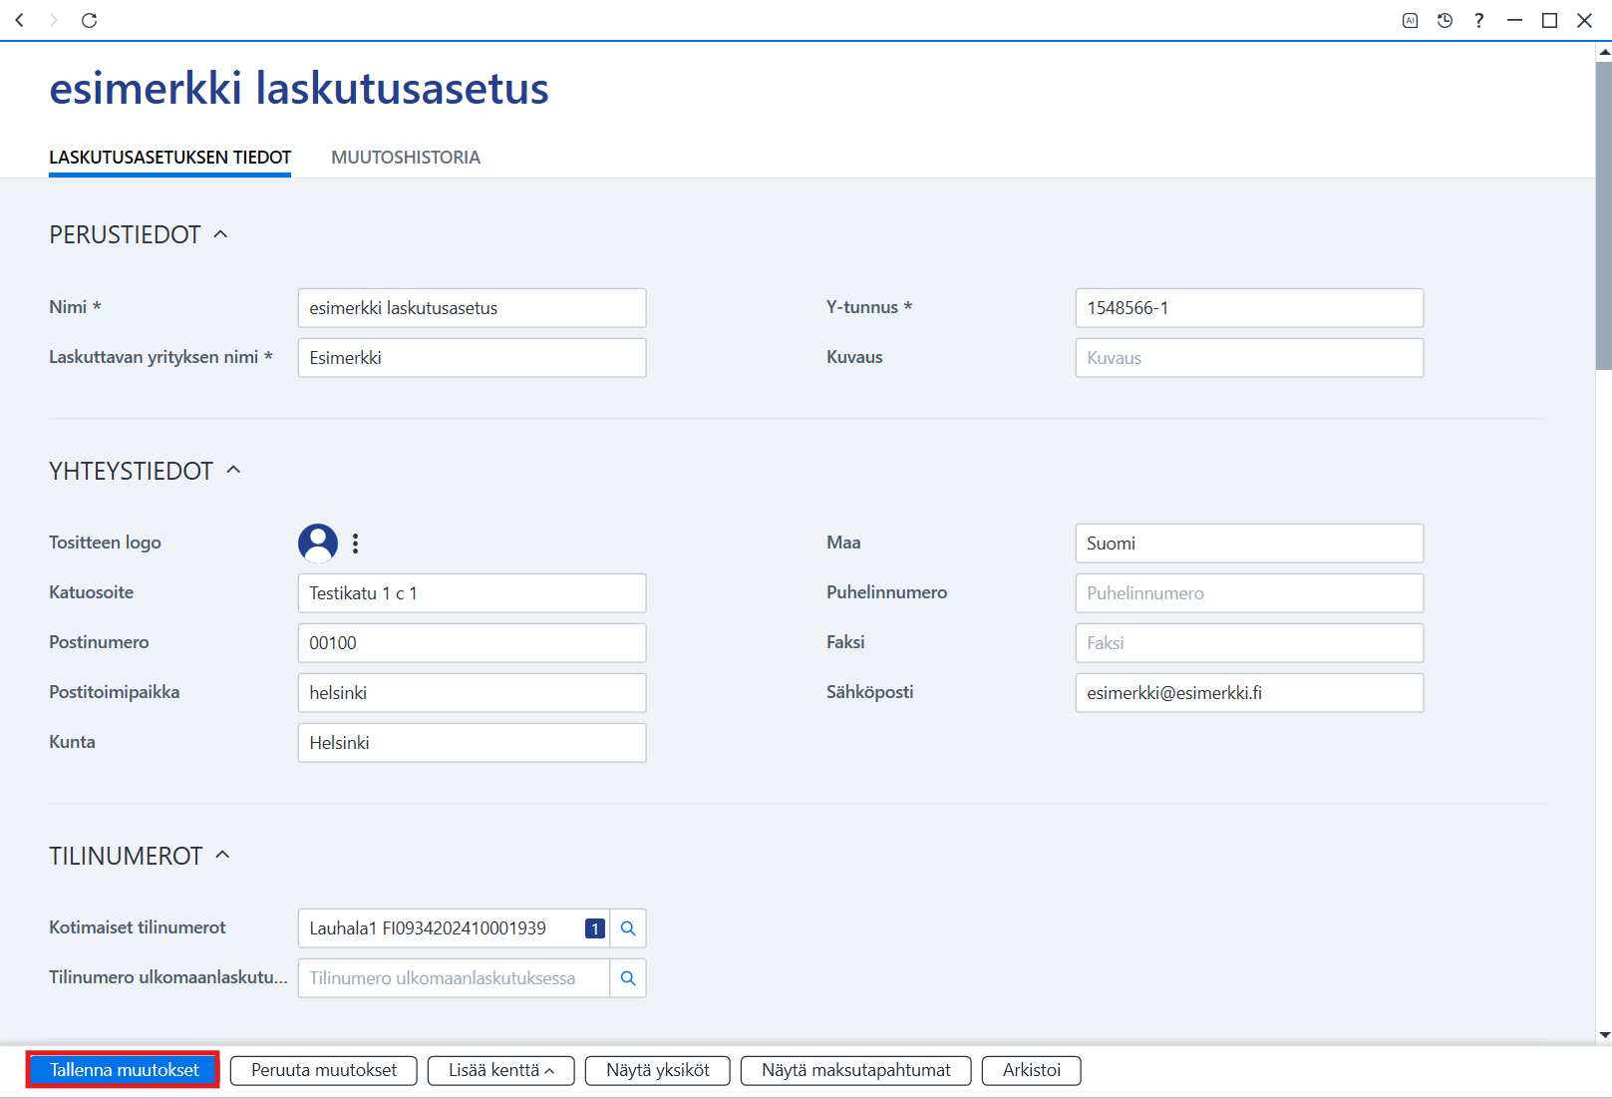Refresh the page with reload icon
The height and width of the screenshot is (1098, 1612).
pyautogui.click(x=89, y=20)
